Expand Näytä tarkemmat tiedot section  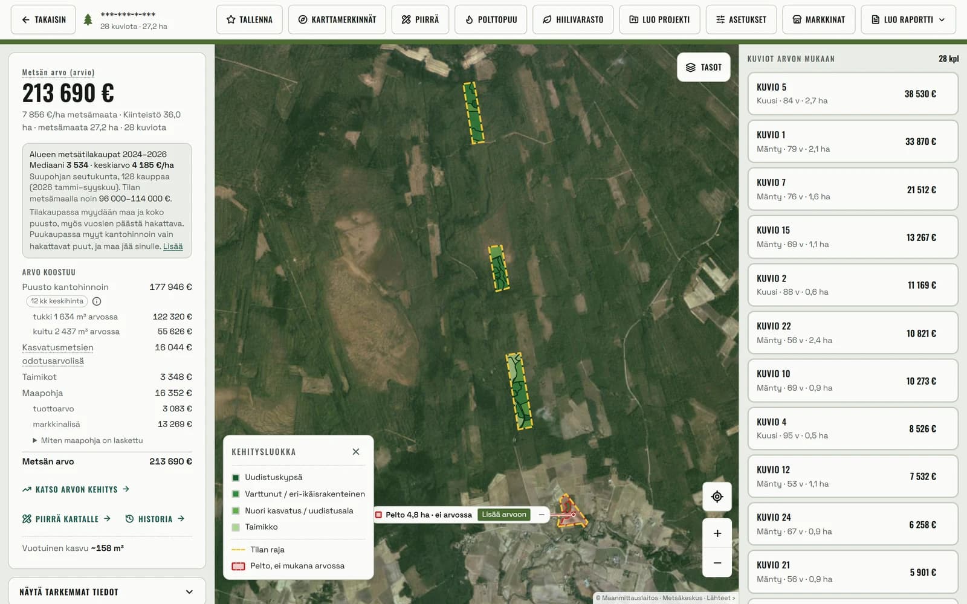tap(106, 592)
